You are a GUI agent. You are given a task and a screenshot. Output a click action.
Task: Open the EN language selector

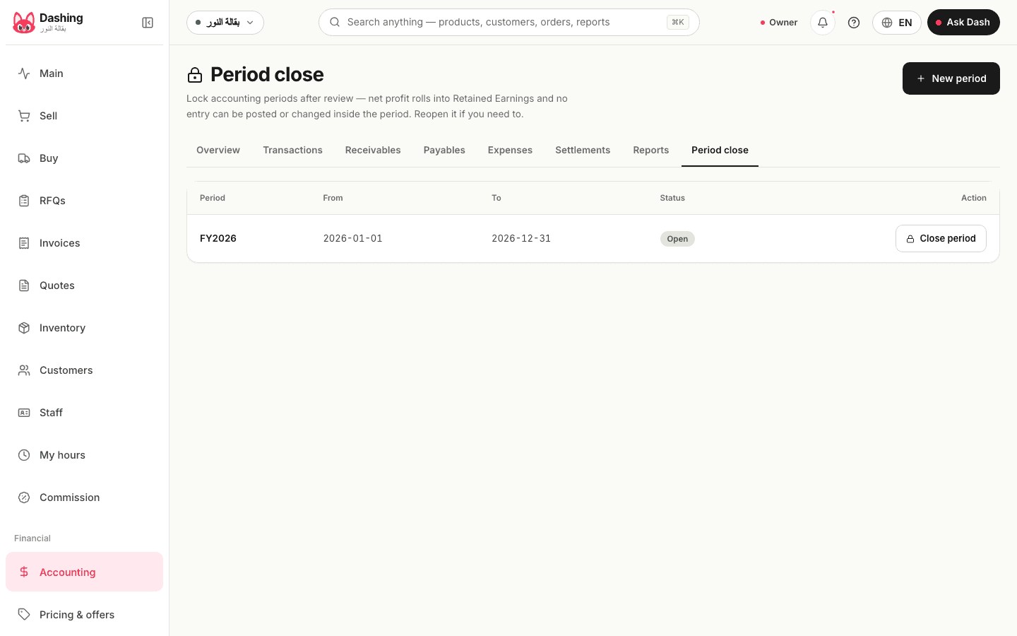[x=897, y=23]
